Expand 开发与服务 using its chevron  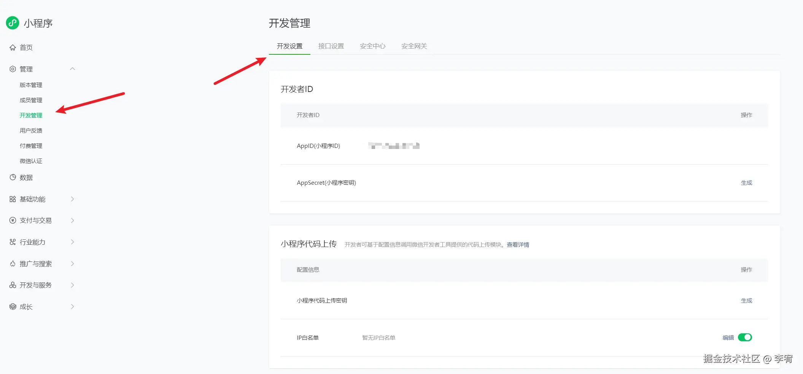click(72, 285)
